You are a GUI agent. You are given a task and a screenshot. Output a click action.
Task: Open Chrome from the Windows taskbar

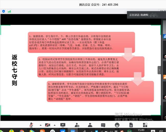[22, 131]
